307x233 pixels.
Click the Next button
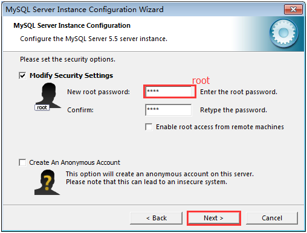(214, 218)
